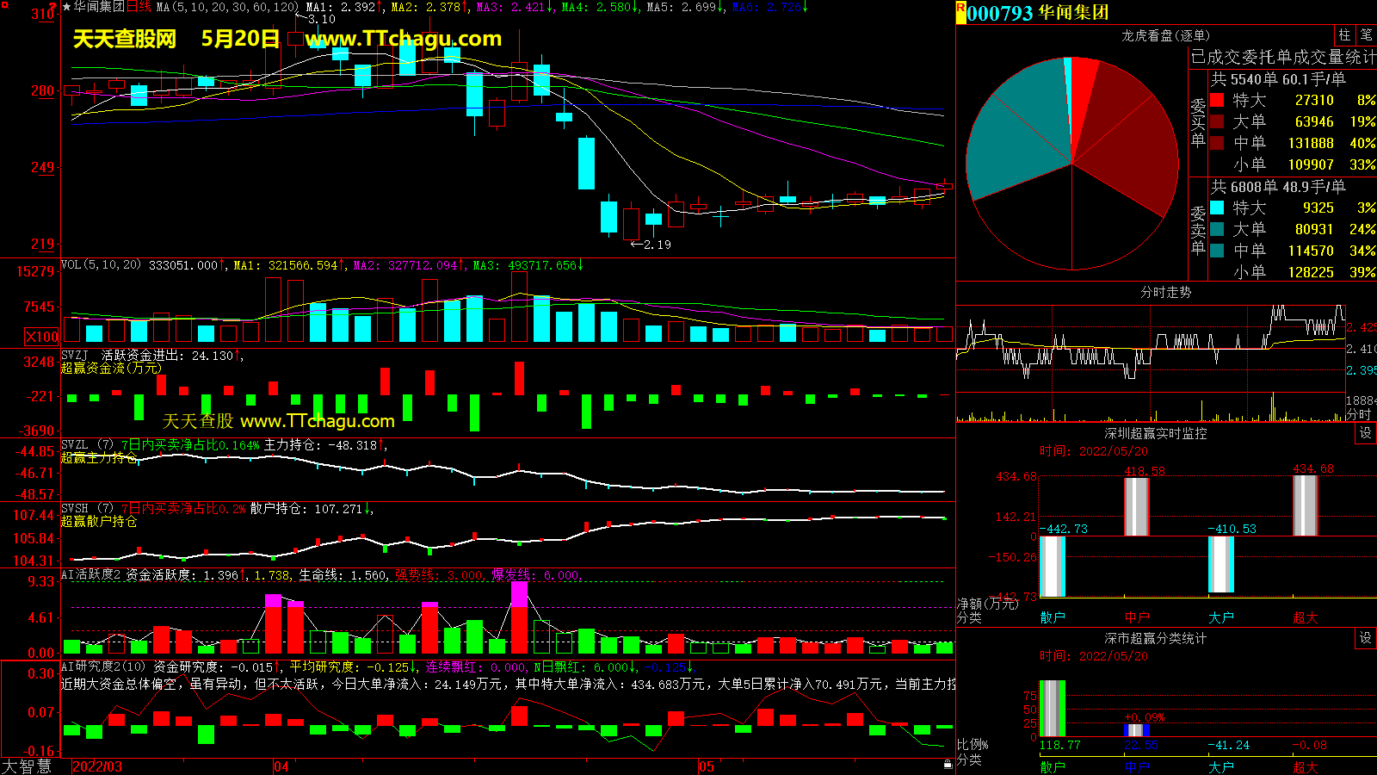The height and width of the screenshot is (775, 1377).
Task: Click the X100 volume multiplier box
Action: point(41,337)
